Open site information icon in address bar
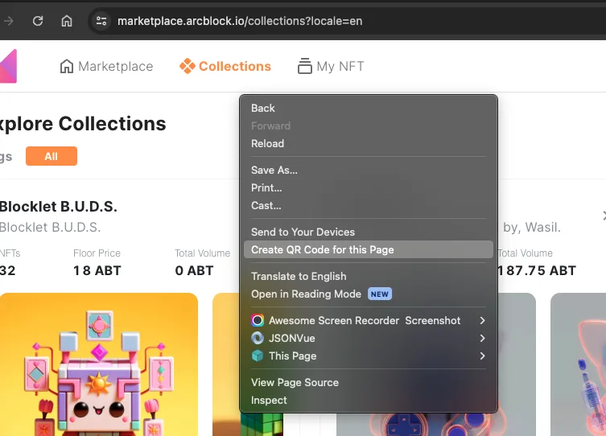Viewport: 606px width, 436px height. 101,20
